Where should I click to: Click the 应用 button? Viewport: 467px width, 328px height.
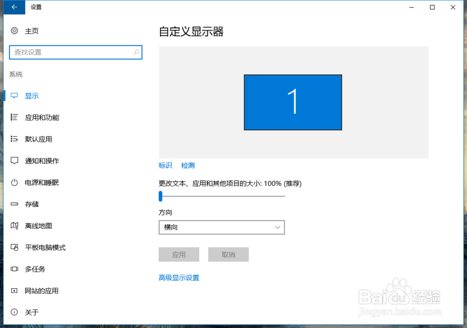click(179, 255)
